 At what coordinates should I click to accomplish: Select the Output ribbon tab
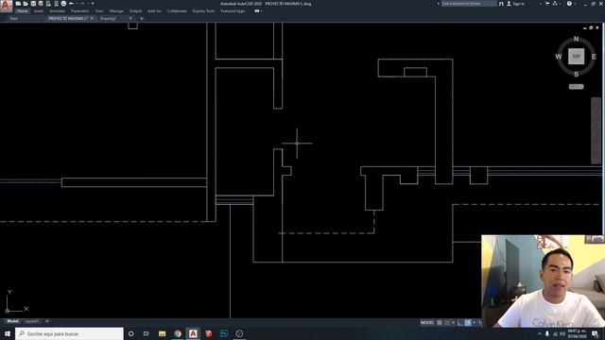coord(135,11)
